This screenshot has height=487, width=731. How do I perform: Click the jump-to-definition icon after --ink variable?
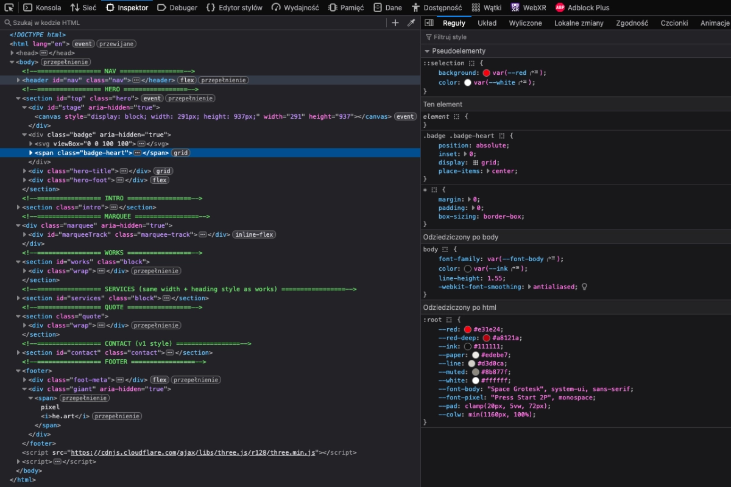pos(514,268)
